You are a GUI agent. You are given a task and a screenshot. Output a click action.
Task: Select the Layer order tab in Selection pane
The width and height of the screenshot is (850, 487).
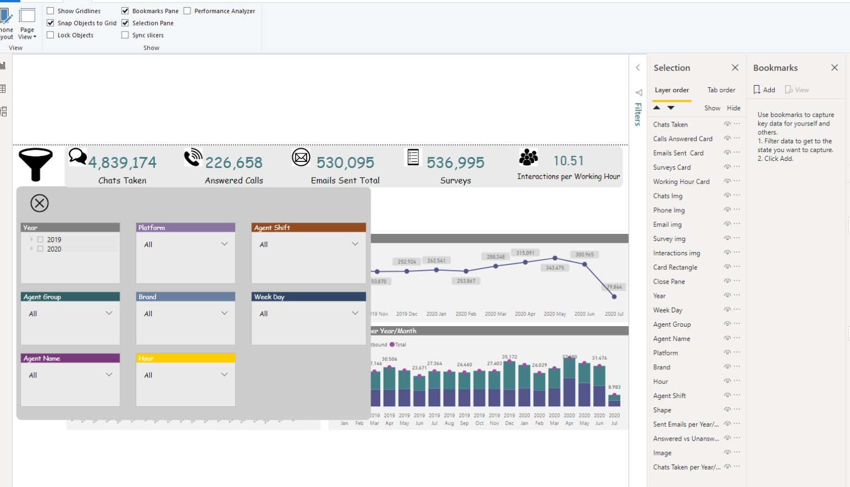[671, 90]
